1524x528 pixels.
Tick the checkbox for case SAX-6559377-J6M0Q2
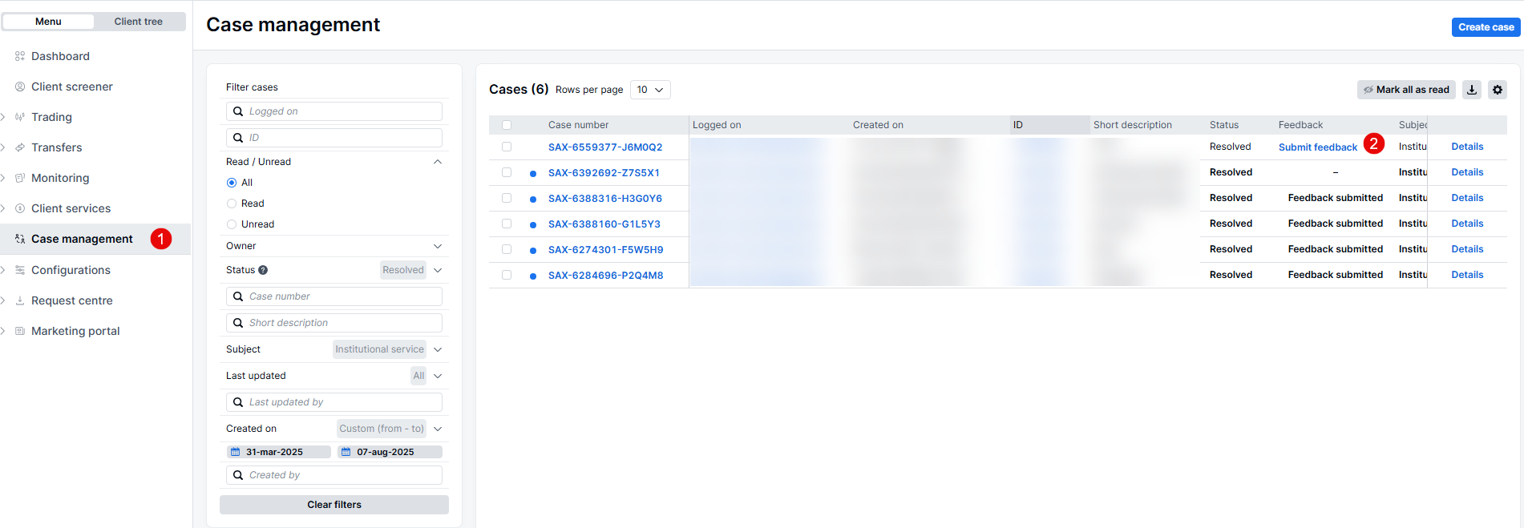point(507,147)
